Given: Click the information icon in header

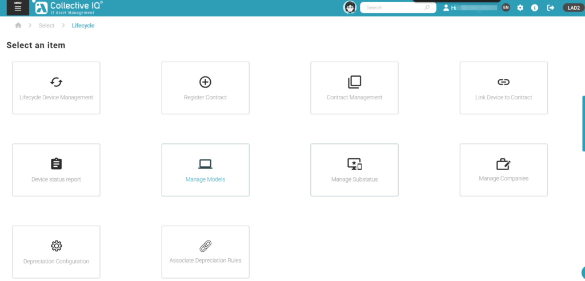Looking at the screenshot, I should pyautogui.click(x=535, y=8).
